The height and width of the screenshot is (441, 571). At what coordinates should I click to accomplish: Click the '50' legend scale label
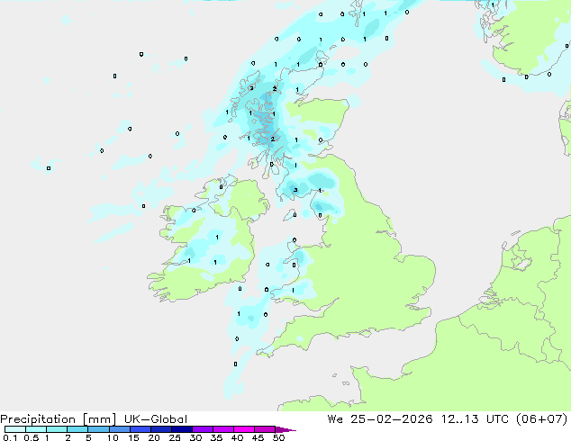click(x=278, y=437)
